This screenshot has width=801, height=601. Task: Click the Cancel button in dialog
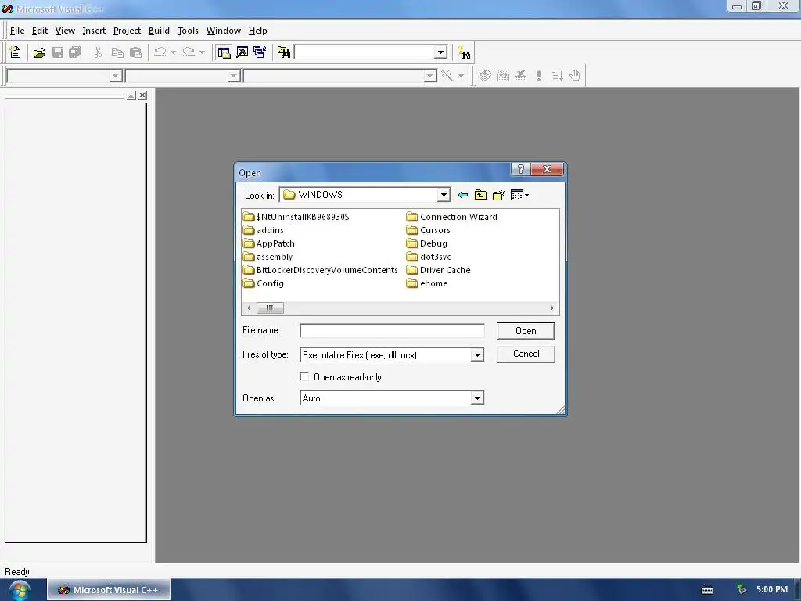pyautogui.click(x=526, y=354)
